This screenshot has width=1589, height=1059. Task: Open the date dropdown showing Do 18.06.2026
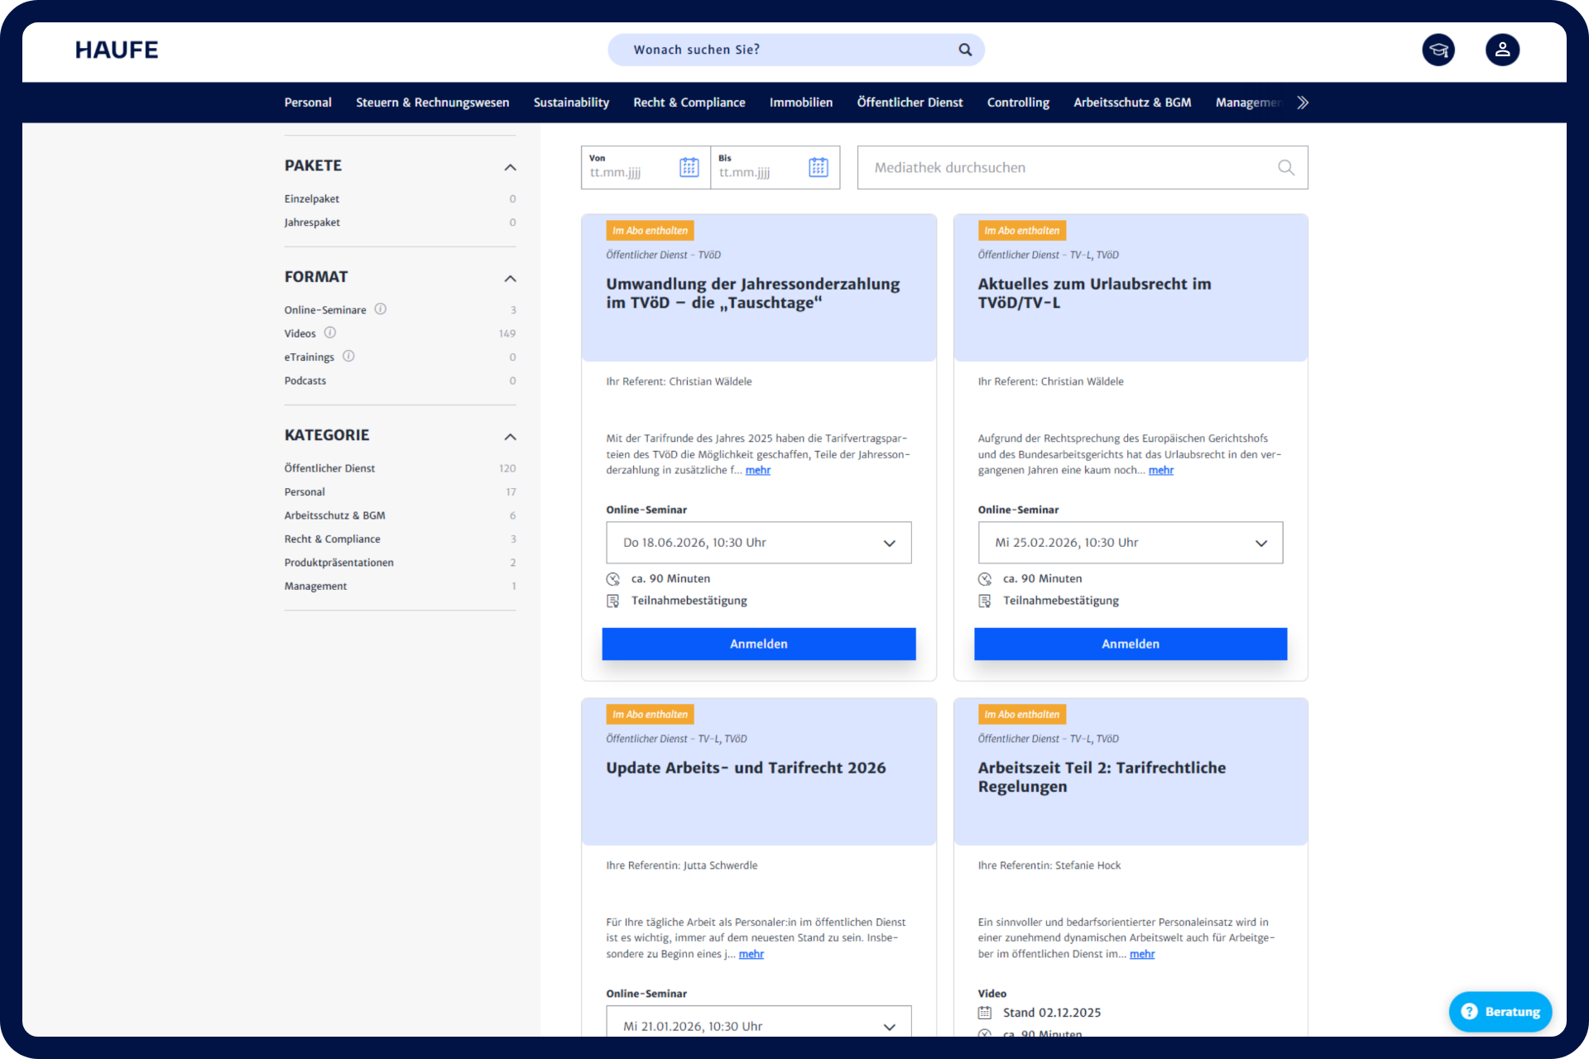(x=758, y=543)
